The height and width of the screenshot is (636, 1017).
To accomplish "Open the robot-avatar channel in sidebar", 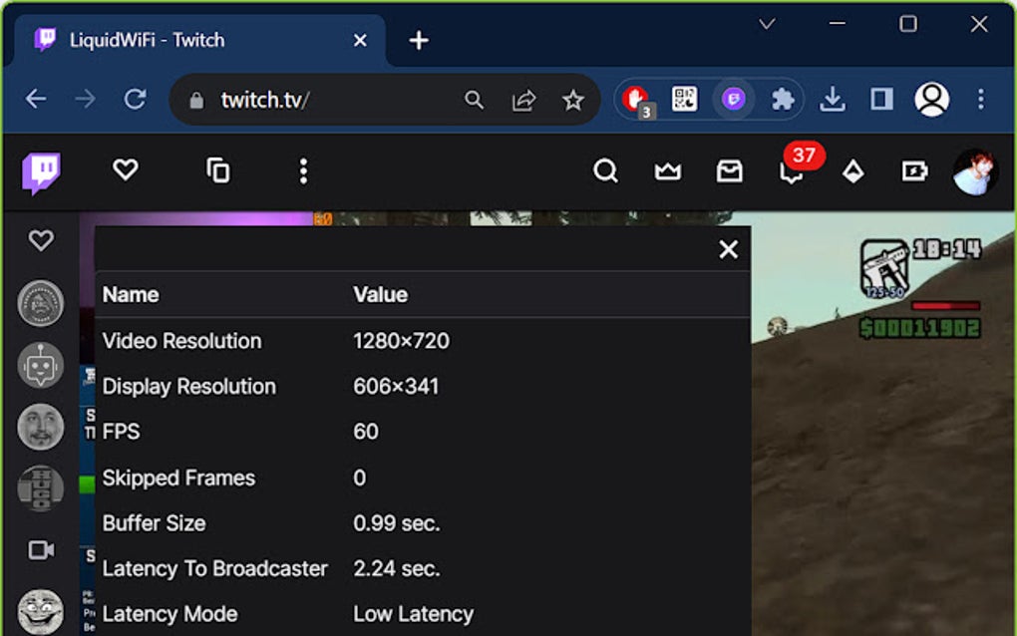I will pyautogui.click(x=41, y=365).
